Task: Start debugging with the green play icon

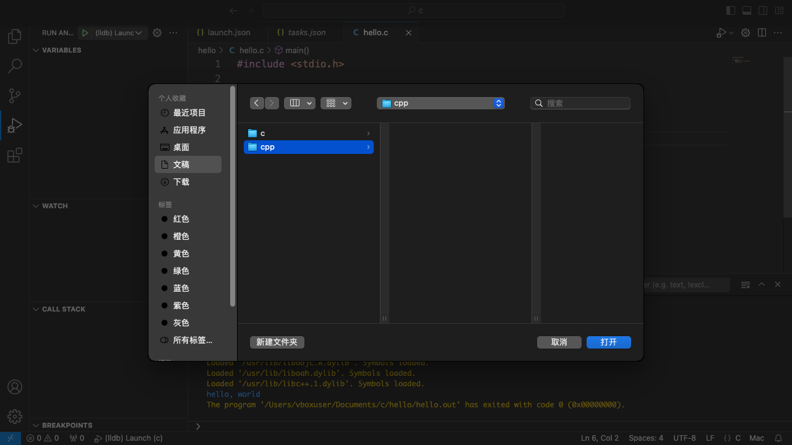Action: 85,33
